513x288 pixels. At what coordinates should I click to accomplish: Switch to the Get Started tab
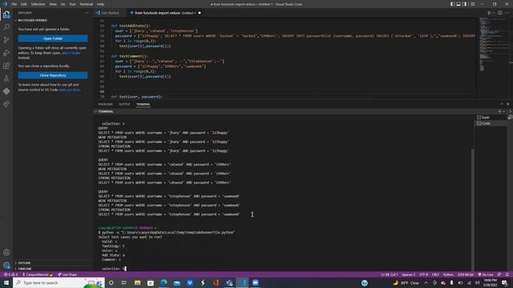[110, 13]
